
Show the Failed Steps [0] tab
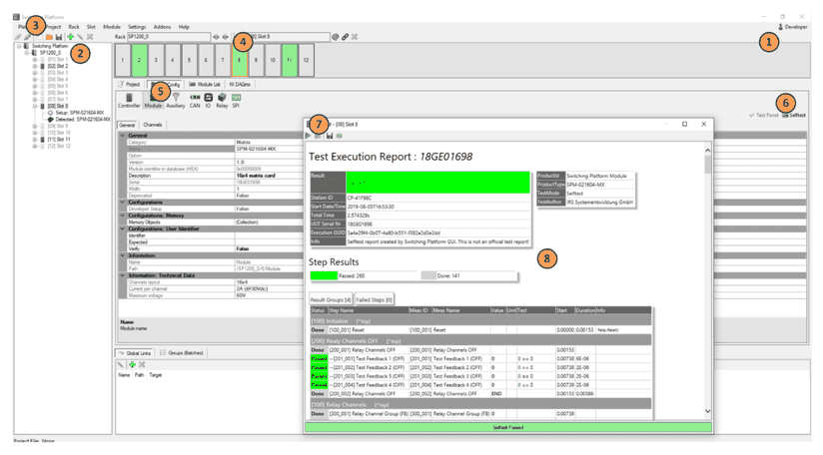[375, 299]
